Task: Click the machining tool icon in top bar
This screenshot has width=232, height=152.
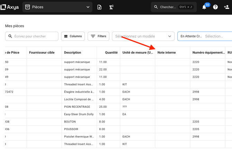Action: (111, 7)
